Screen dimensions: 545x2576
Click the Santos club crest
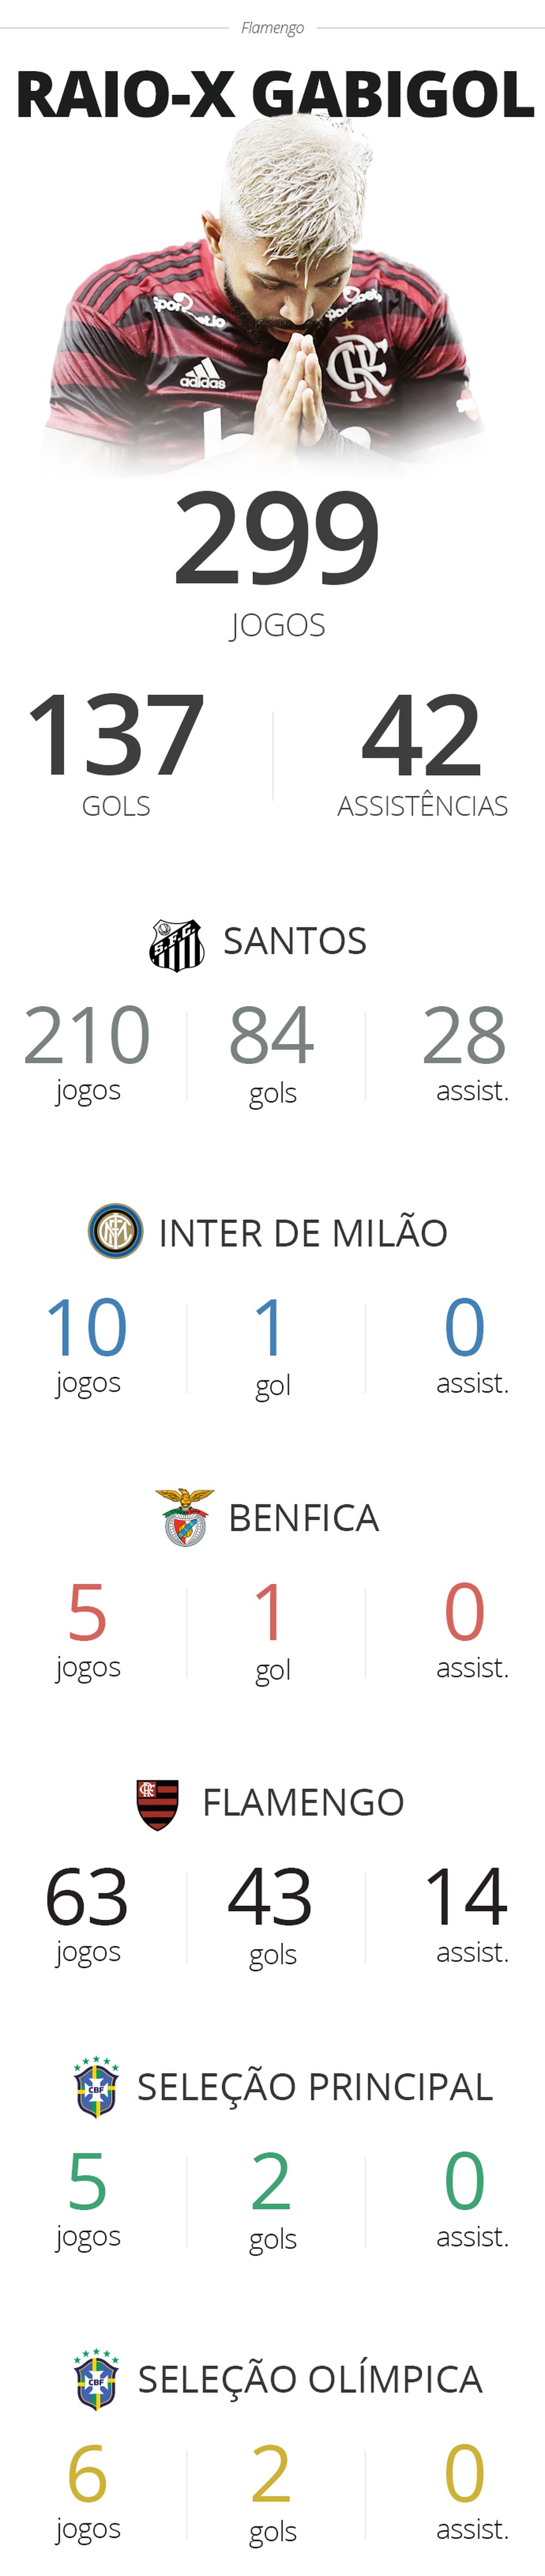[x=177, y=945]
